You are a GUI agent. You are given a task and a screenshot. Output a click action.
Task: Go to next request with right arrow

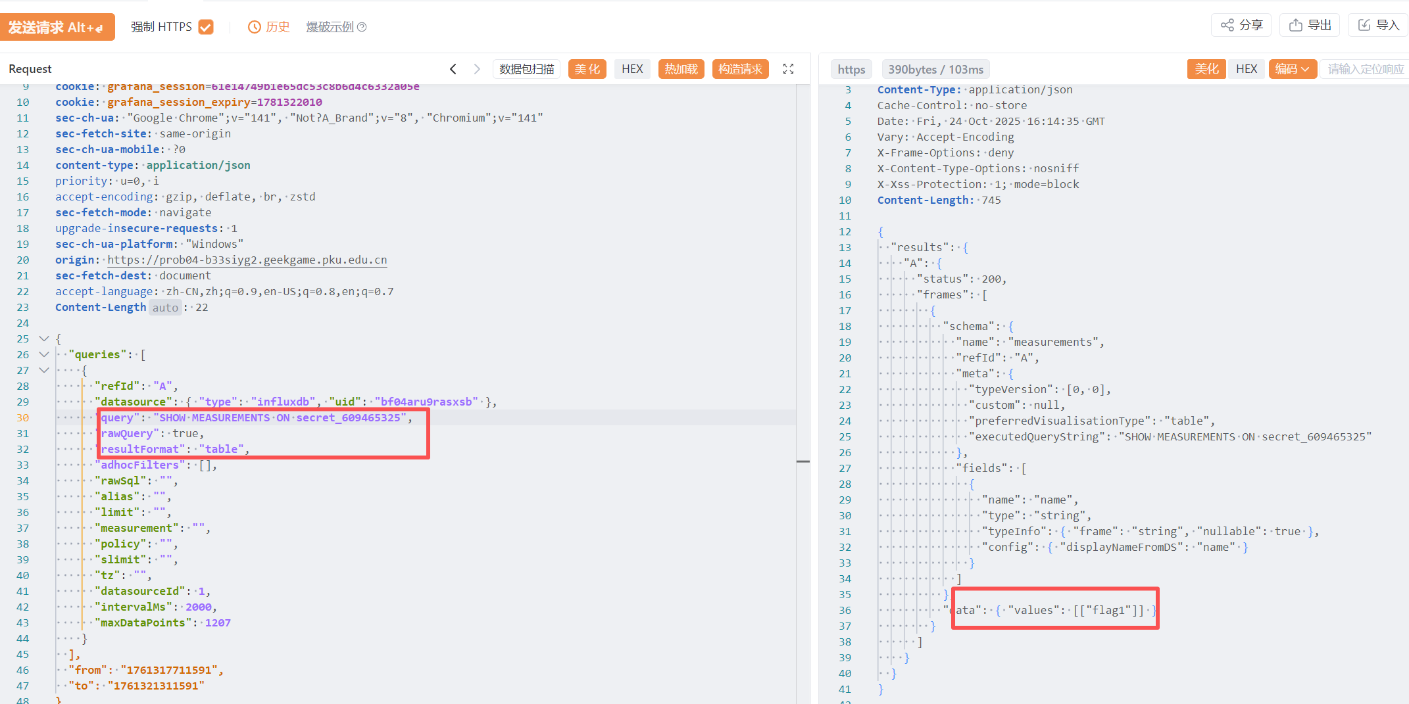tap(477, 69)
